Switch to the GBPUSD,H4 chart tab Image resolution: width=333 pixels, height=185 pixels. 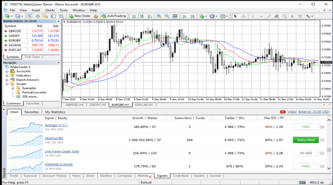tap(75, 105)
